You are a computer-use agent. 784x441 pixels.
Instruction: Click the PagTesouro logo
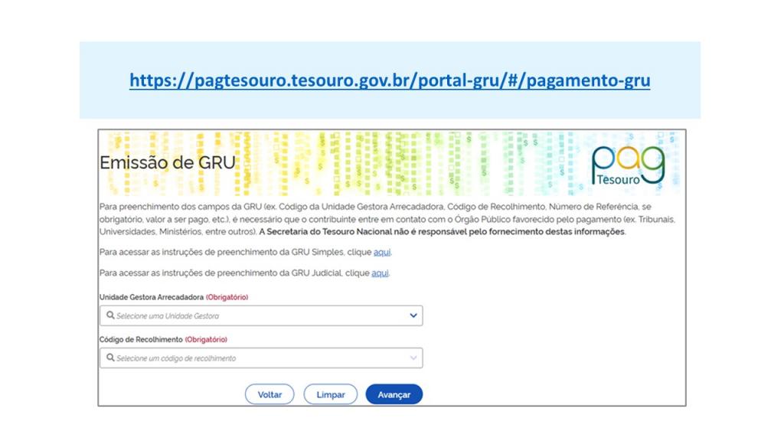tap(628, 164)
